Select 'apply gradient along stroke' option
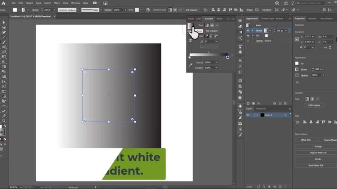The width and height of the screenshot is (337, 189). click(211, 36)
